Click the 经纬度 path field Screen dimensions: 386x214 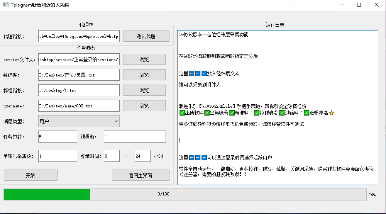79,75
